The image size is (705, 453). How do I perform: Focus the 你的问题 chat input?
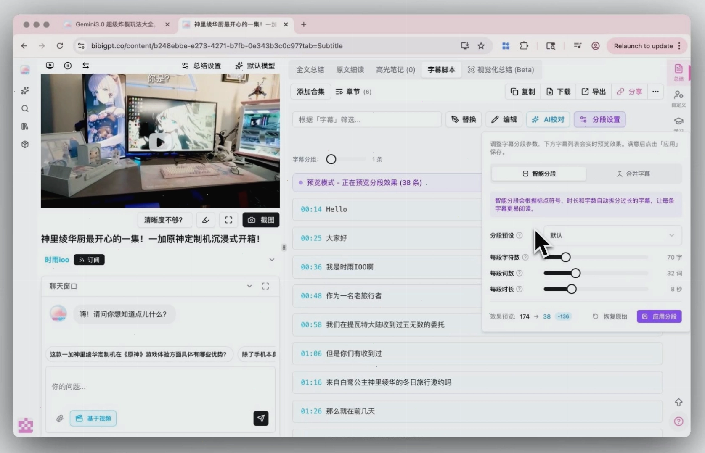coord(160,387)
